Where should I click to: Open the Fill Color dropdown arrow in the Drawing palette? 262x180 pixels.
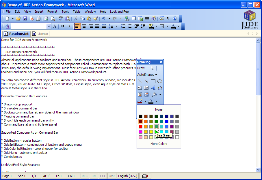160,94
